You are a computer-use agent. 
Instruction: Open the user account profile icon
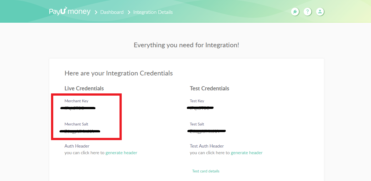[320, 12]
